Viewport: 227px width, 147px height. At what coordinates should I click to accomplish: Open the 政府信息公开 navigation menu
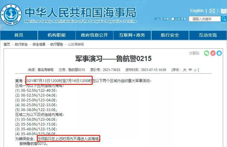tap(94, 35)
